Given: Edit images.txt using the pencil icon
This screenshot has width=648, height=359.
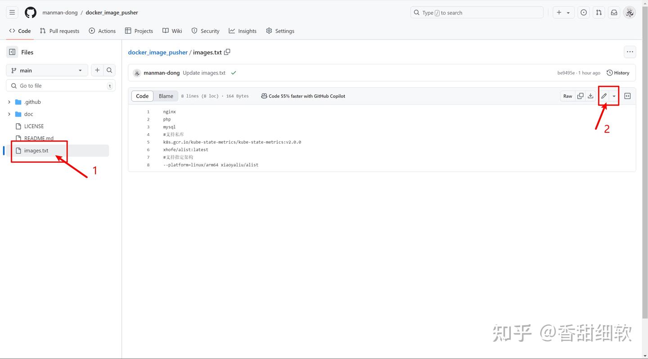Looking at the screenshot, I should point(603,96).
